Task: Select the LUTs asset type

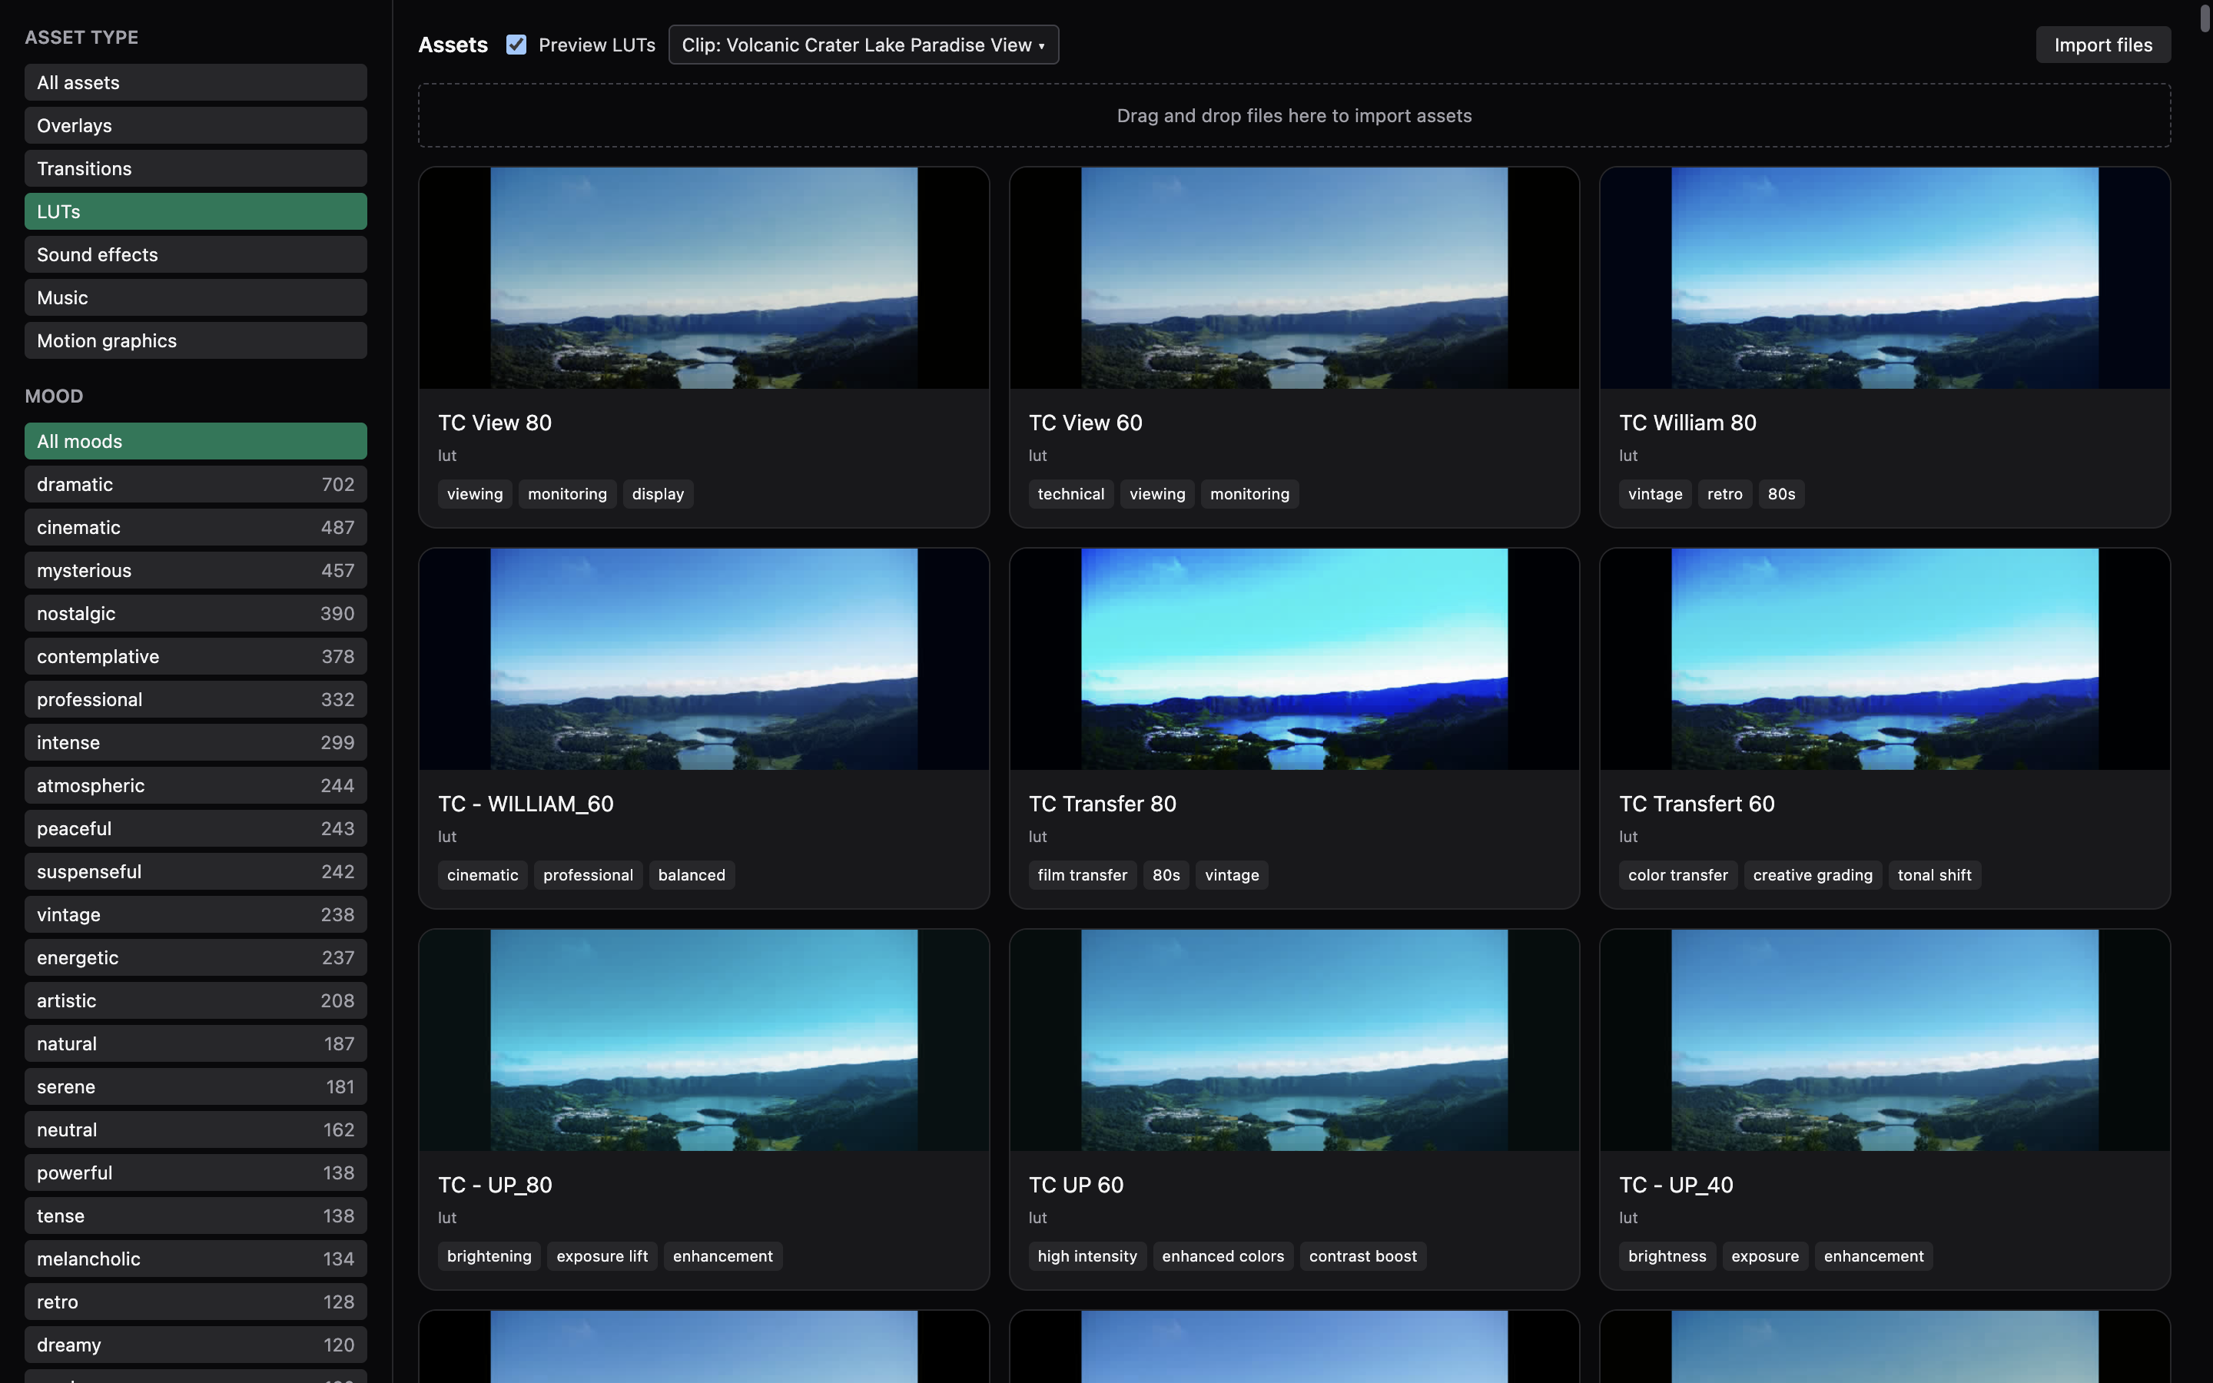Action: coord(196,211)
